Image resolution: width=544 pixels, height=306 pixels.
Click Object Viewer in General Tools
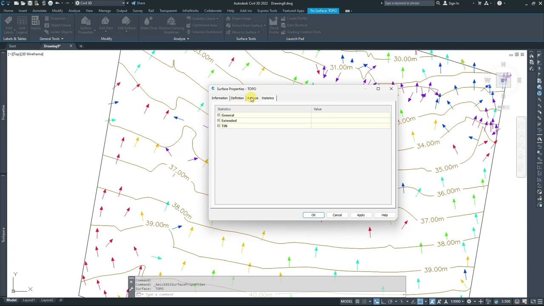pyautogui.click(x=58, y=25)
